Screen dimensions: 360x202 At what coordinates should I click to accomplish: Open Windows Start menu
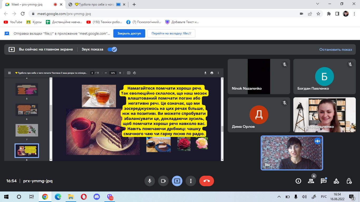6,197
